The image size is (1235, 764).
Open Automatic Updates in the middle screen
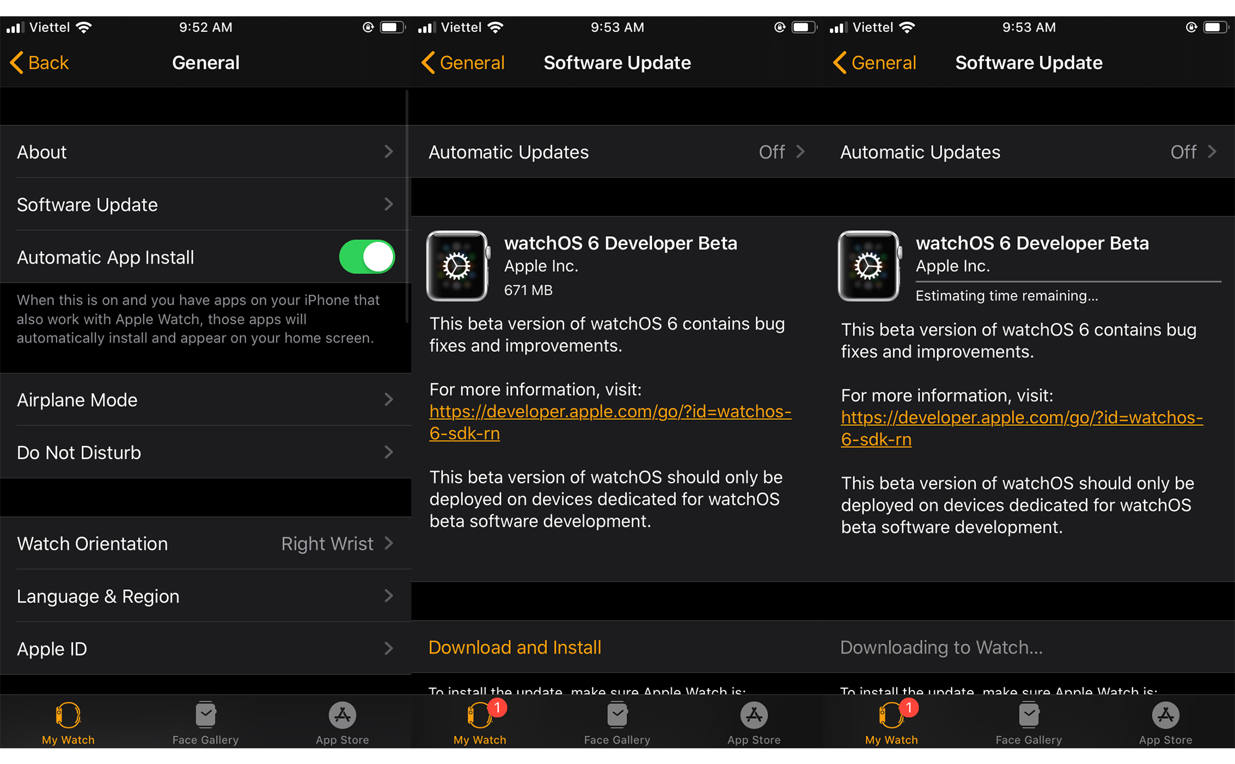pos(617,152)
